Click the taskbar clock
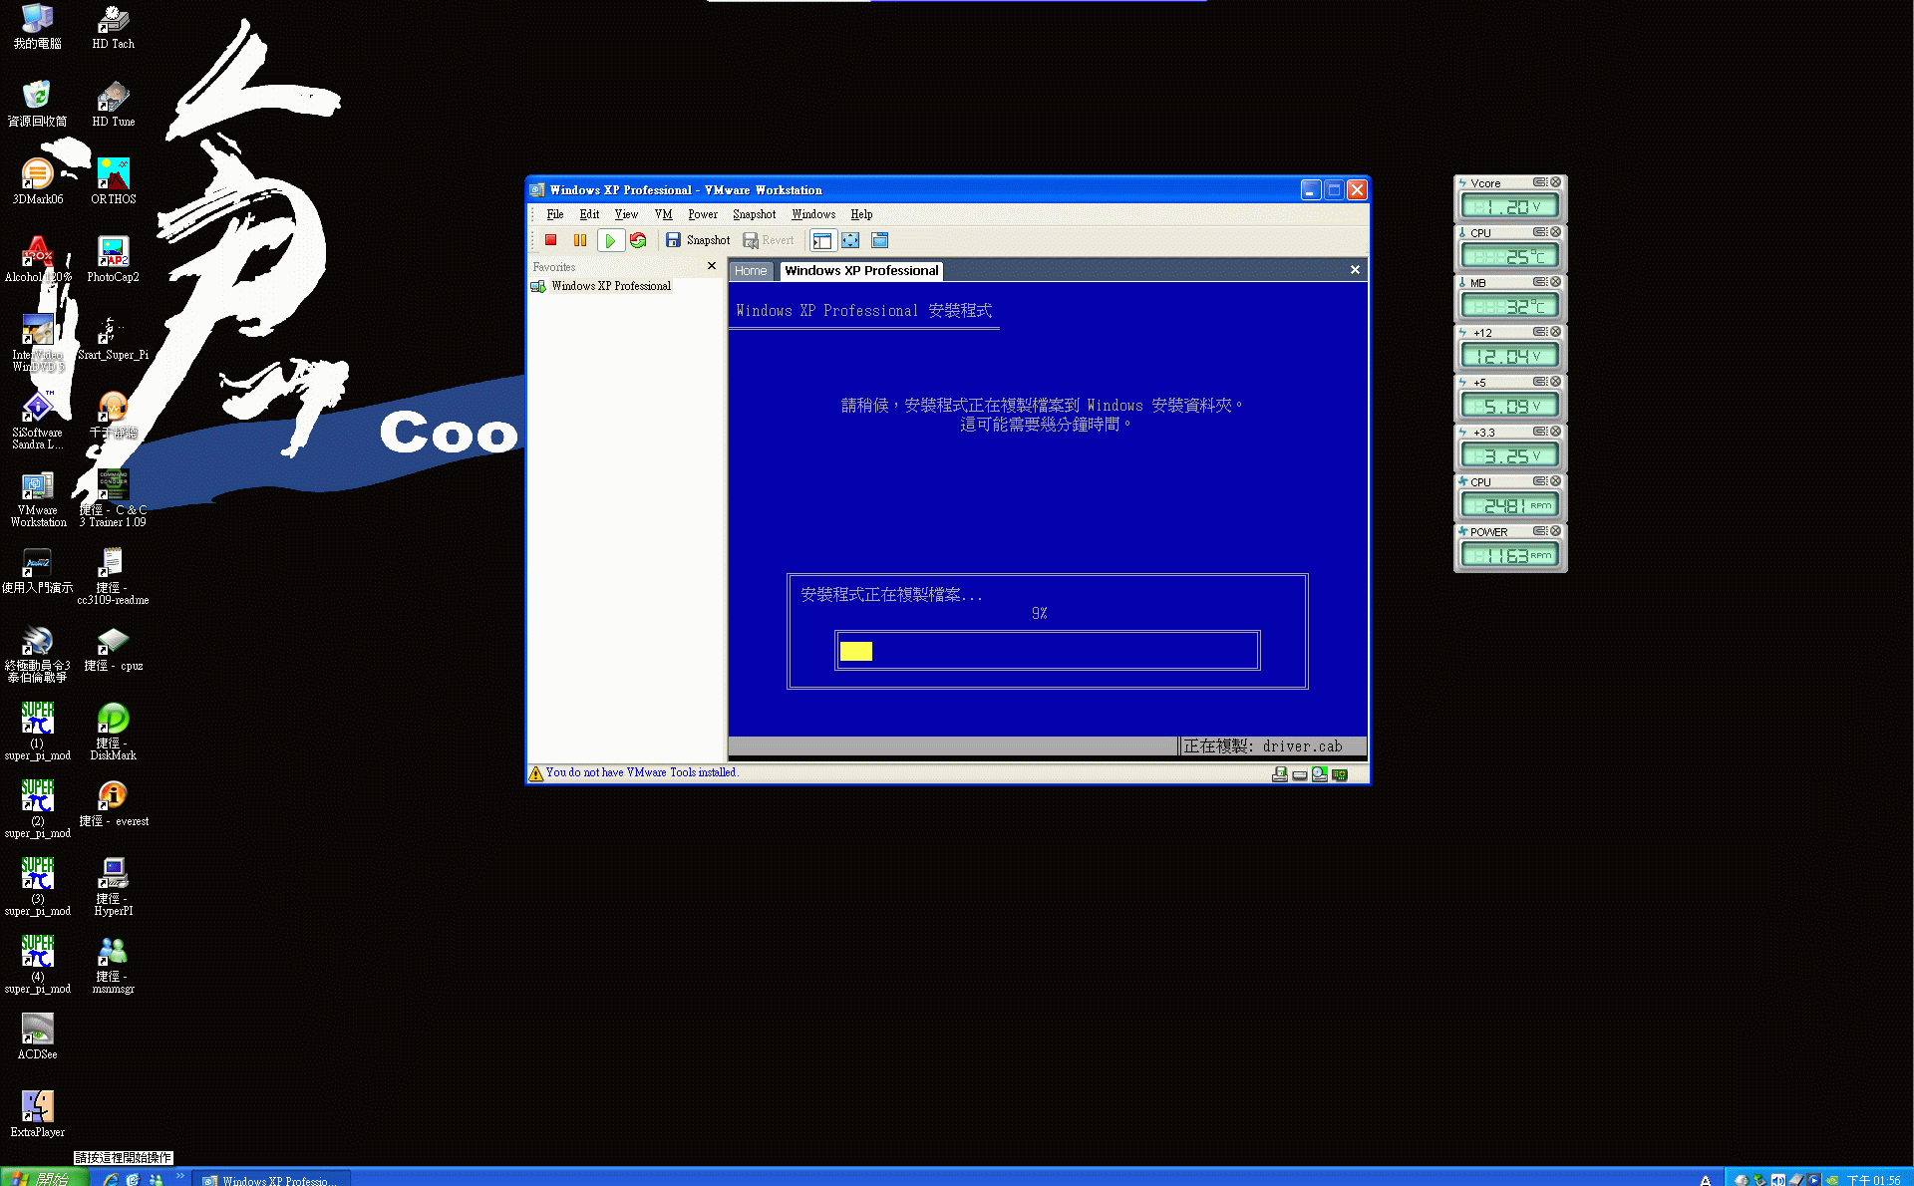 [x=1873, y=1180]
